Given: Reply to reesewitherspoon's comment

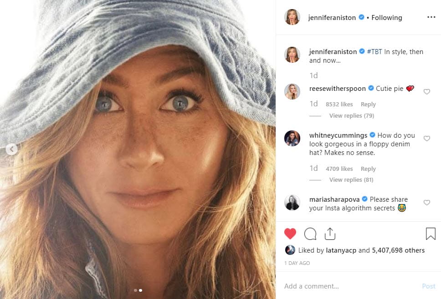Looking at the screenshot, I should point(368,104).
